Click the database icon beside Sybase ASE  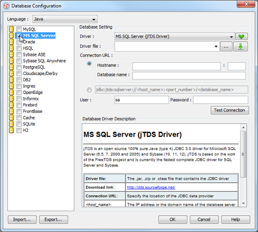(x=11, y=54)
